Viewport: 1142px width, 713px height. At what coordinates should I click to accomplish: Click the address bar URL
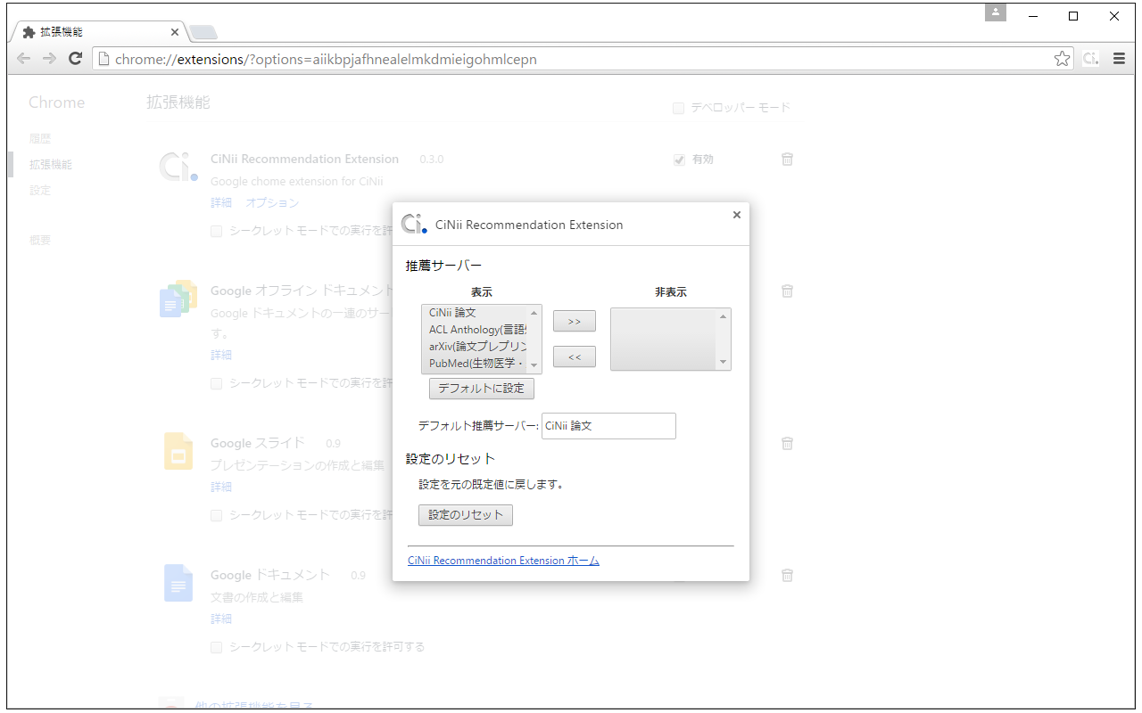click(326, 60)
